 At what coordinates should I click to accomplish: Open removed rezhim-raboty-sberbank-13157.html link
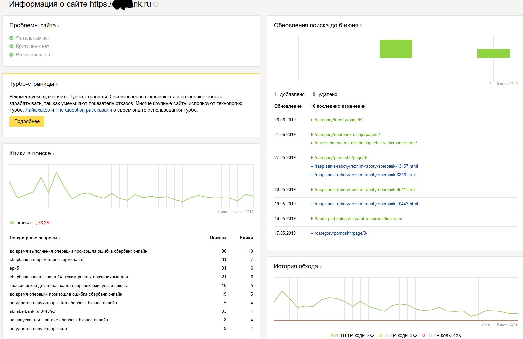pyautogui.click(x=366, y=166)
